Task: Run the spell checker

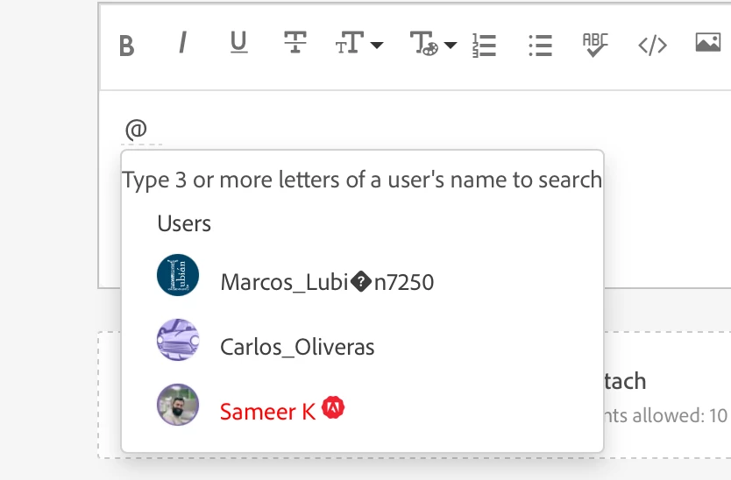Action: 595,45
